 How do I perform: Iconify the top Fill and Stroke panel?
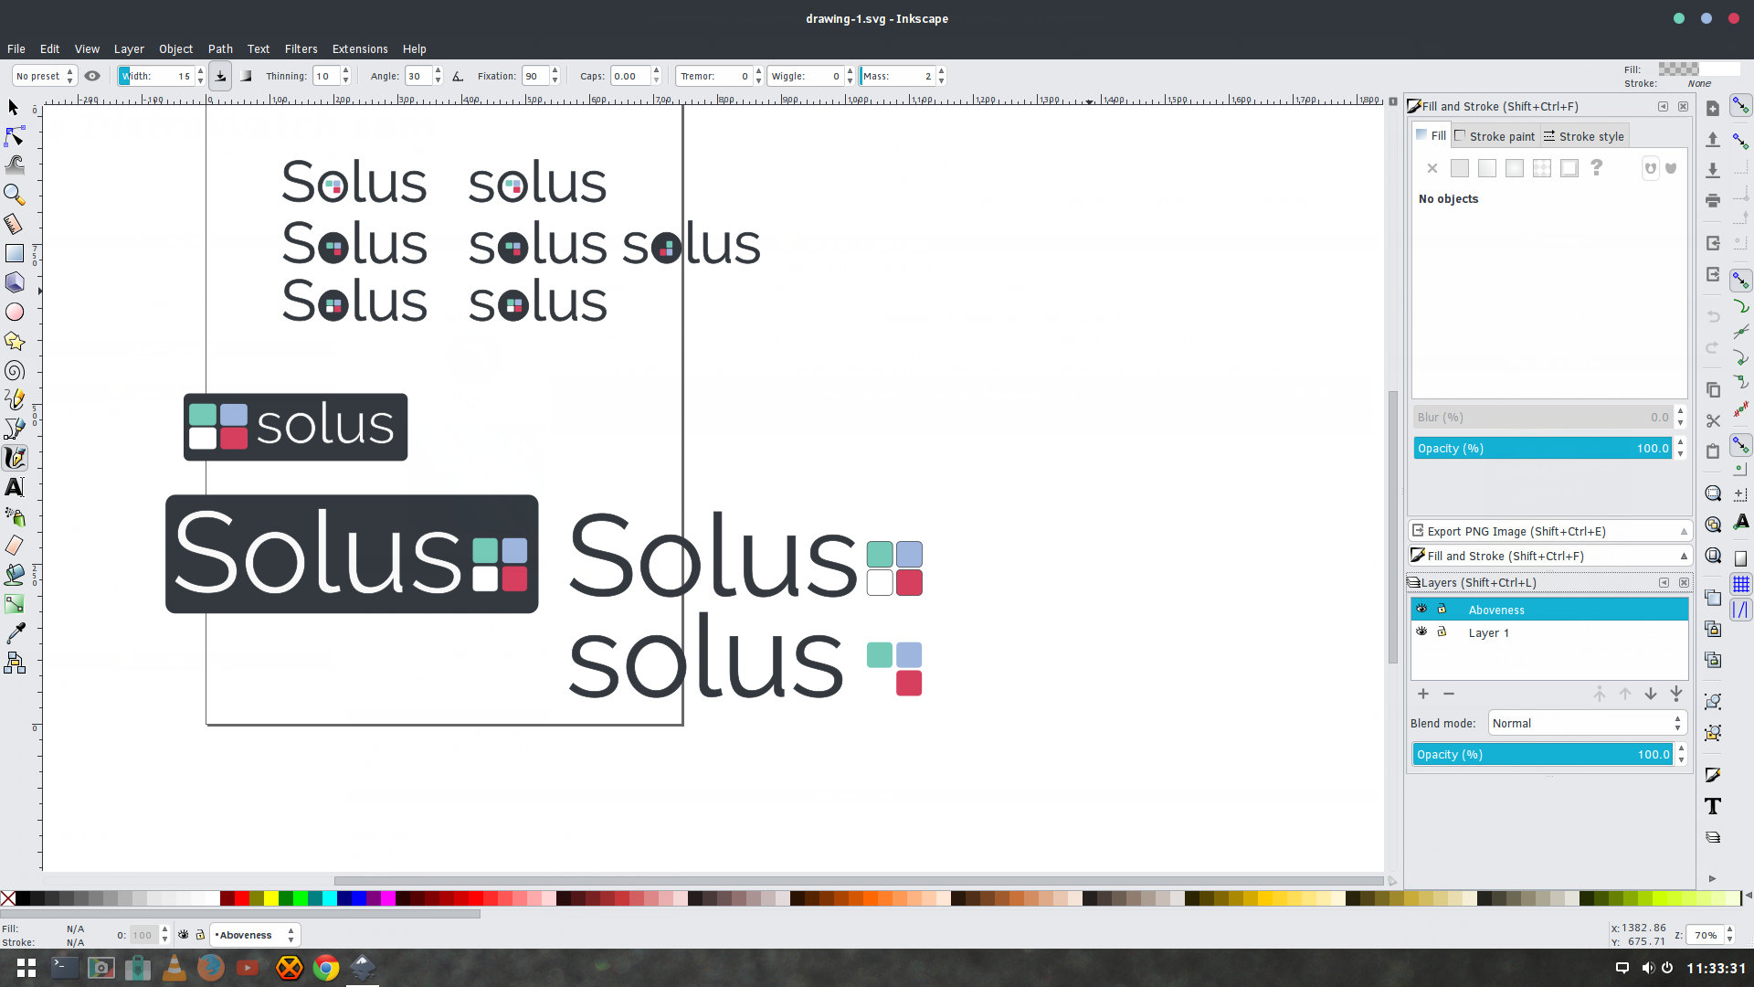coord(1663,106)
